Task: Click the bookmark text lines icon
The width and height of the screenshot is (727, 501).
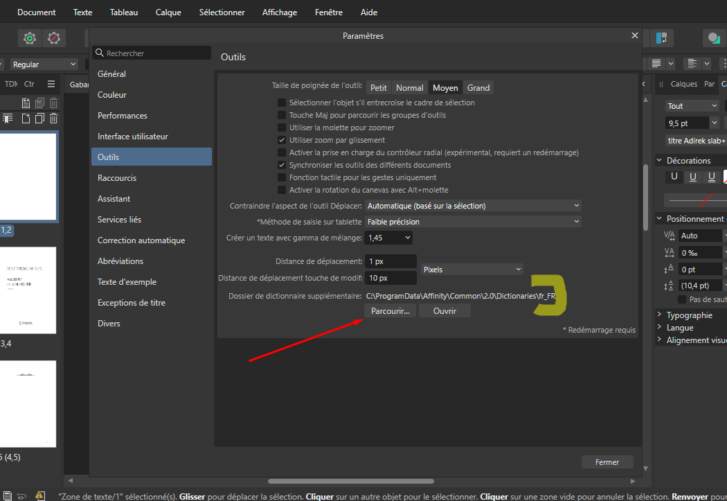Action: [x=8, y=118]
